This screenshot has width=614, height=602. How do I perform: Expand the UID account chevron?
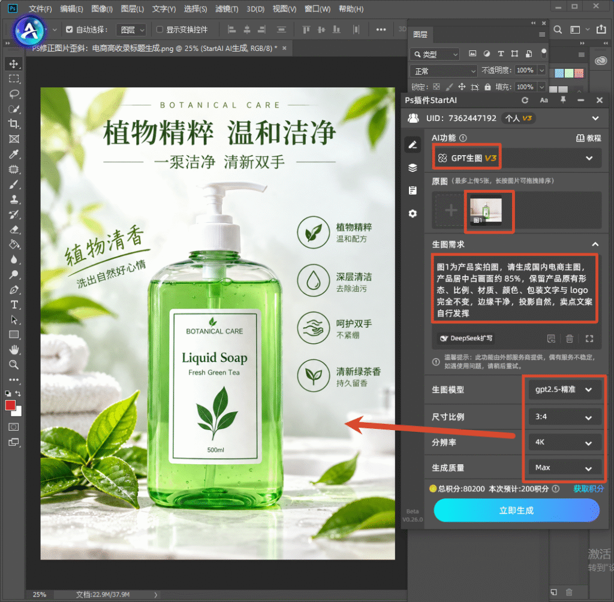click(x=595, y=118)
